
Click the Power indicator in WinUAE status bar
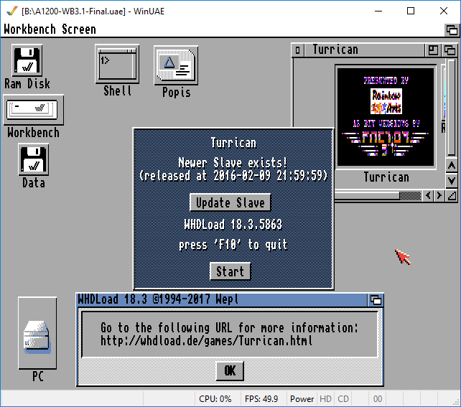click(302, 398)
